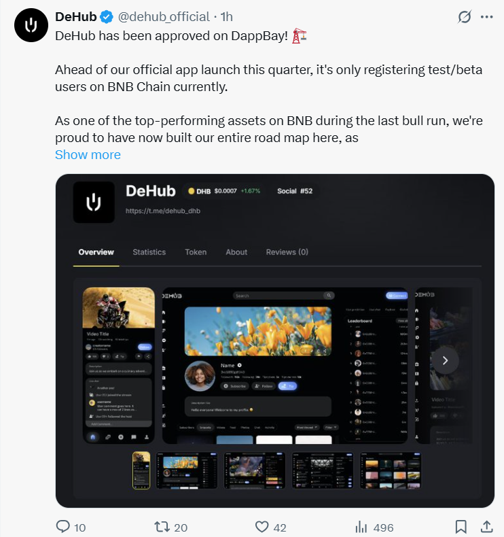Click DeHub profile avatar
504x537 pixels.
click(31, 25)
